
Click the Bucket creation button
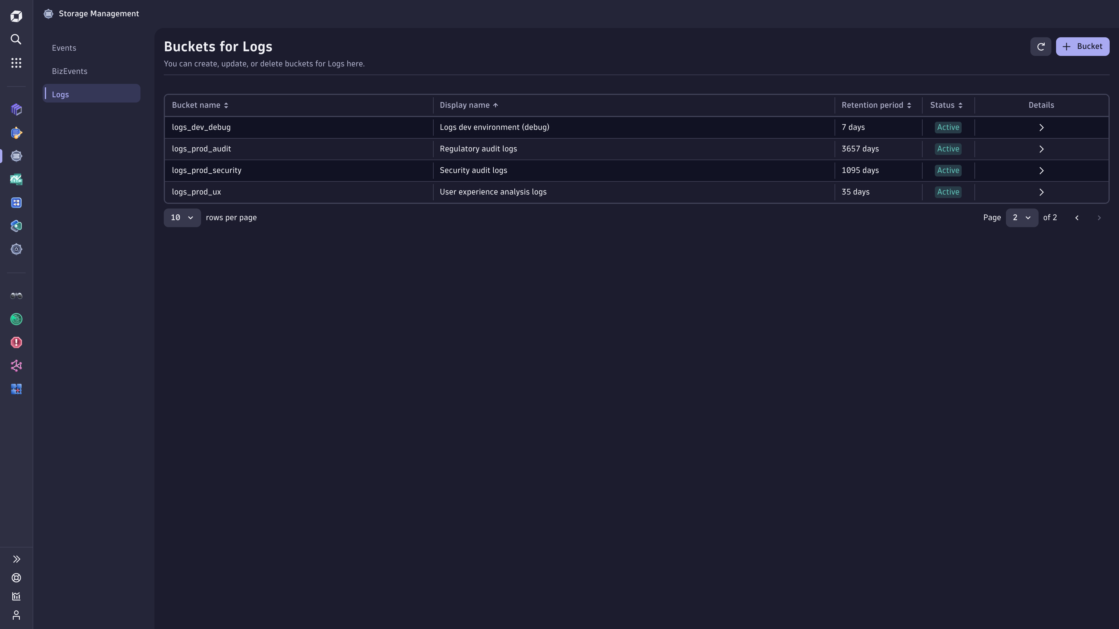tap(1083, 47)
